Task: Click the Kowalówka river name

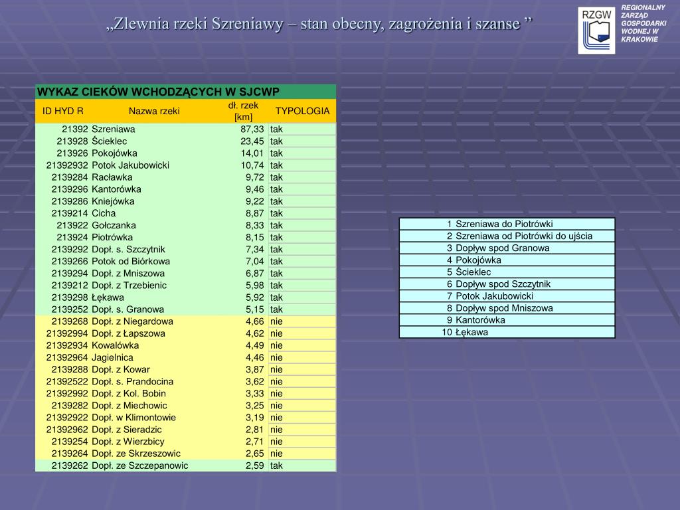Action: click(115, 345)
